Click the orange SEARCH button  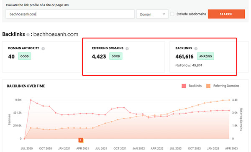[x=226, y=14]
